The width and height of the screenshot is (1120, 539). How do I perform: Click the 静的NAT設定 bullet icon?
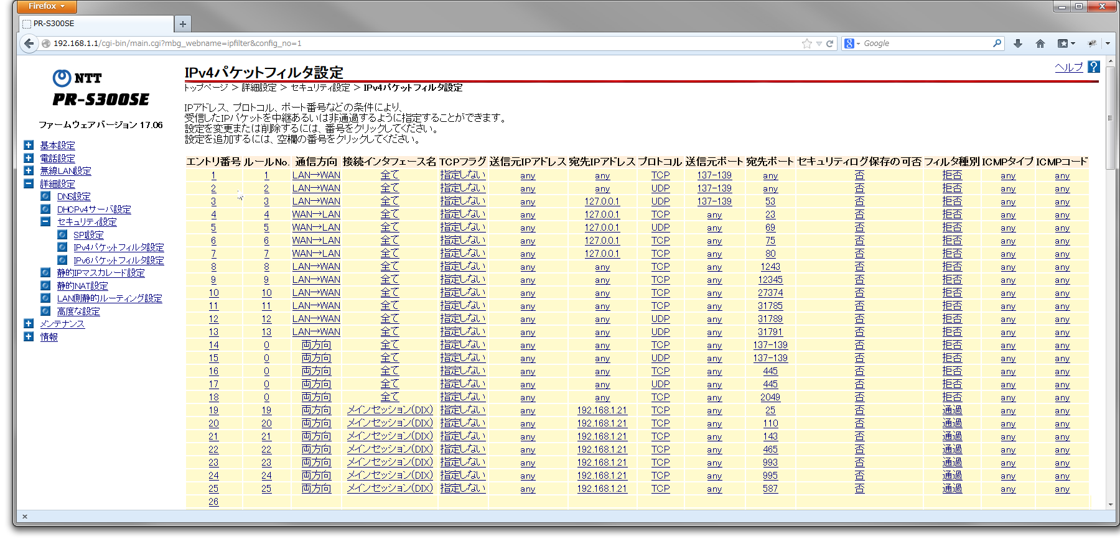click(45, 286)
